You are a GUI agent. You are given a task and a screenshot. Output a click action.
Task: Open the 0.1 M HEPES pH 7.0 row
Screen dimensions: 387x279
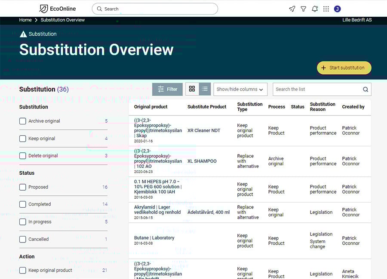pos(250,190)
